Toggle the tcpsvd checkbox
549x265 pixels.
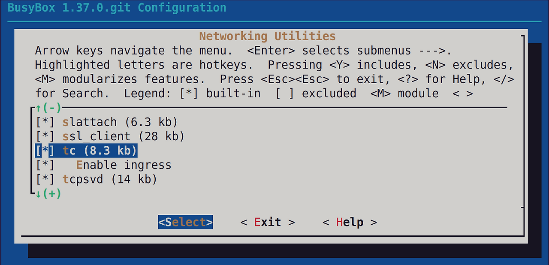click(45, 179)
